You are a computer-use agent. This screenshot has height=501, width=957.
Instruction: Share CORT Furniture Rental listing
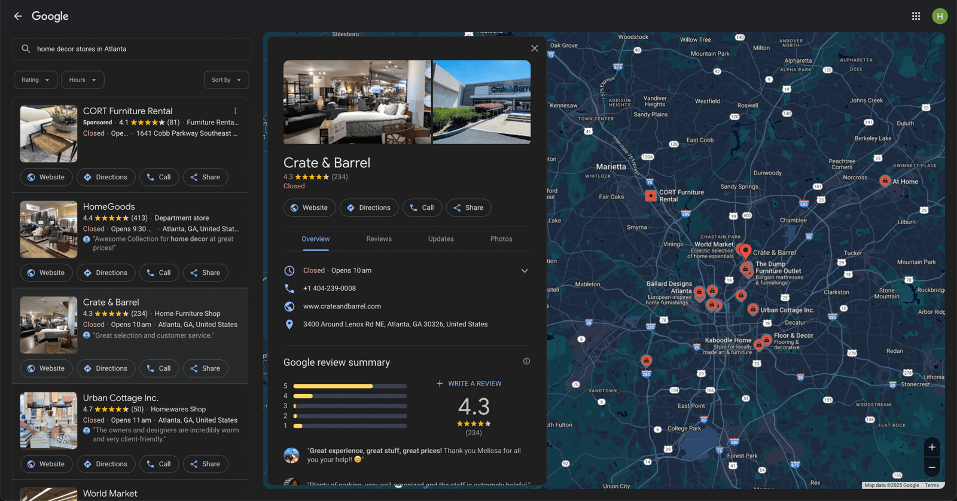[205, 177]
